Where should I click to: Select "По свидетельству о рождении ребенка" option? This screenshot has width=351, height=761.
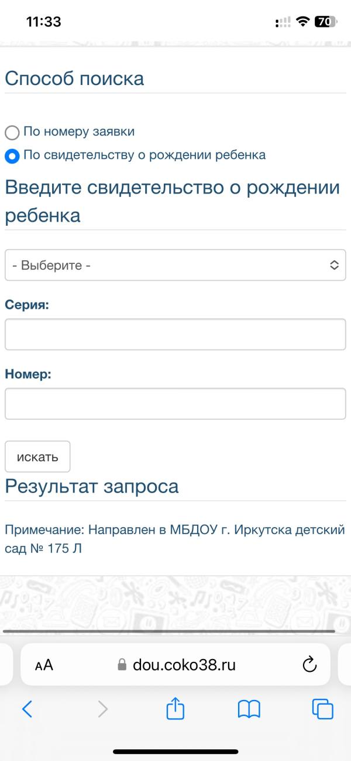[x=12, y=156]
